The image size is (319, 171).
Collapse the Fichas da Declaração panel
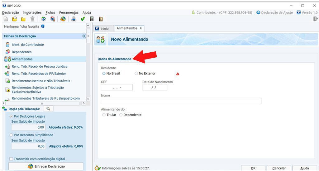84,36
